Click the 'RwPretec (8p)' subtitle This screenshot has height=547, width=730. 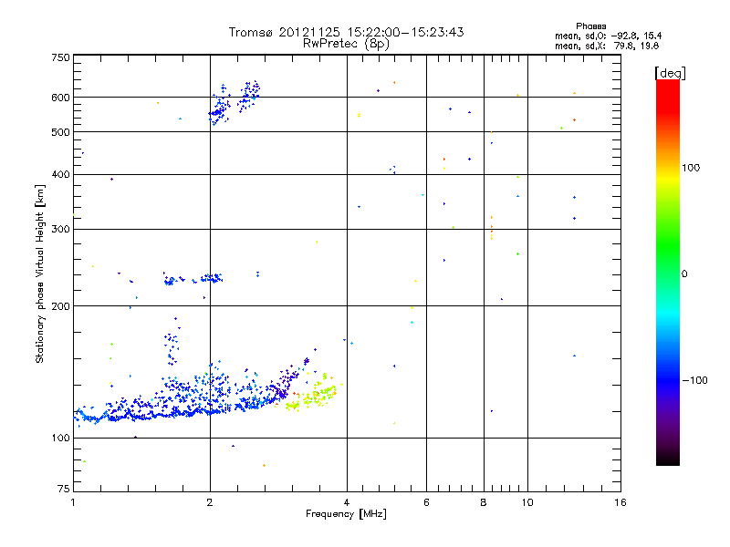click(x=346, y=44)
